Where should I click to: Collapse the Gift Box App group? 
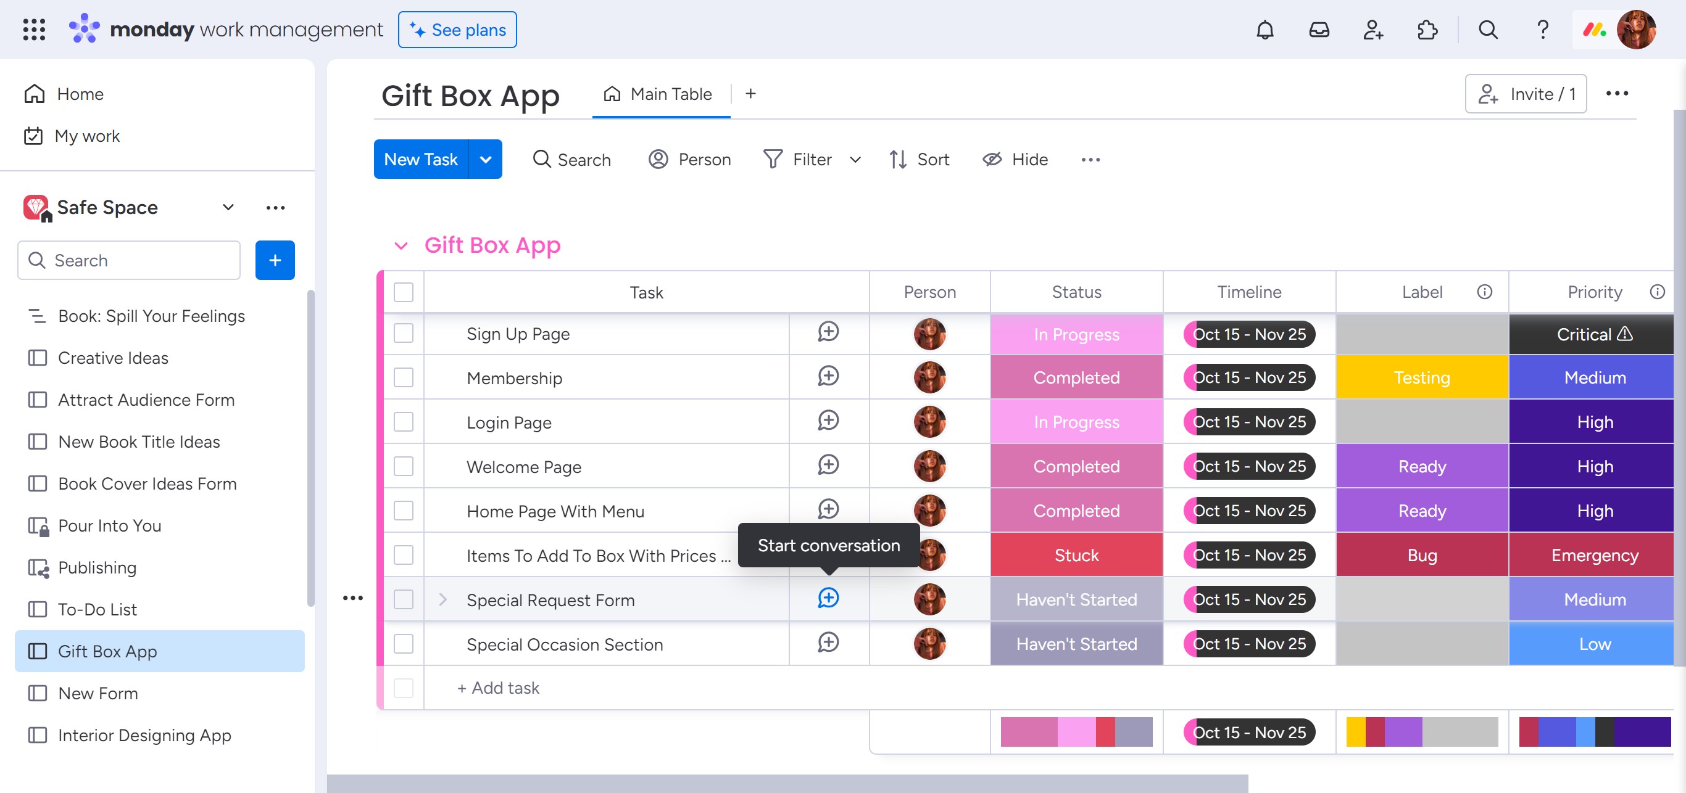click(x=401, y=246)
